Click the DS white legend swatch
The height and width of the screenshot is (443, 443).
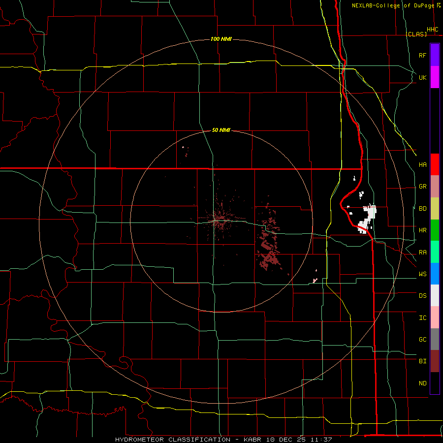435,295
